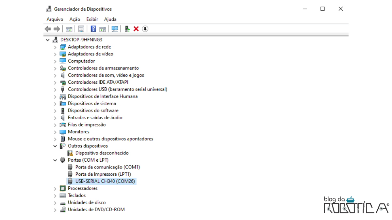Collapse the Outros dispositivos category
The height and width of the screenshot is (220, 392).
[x=55, y=146]
